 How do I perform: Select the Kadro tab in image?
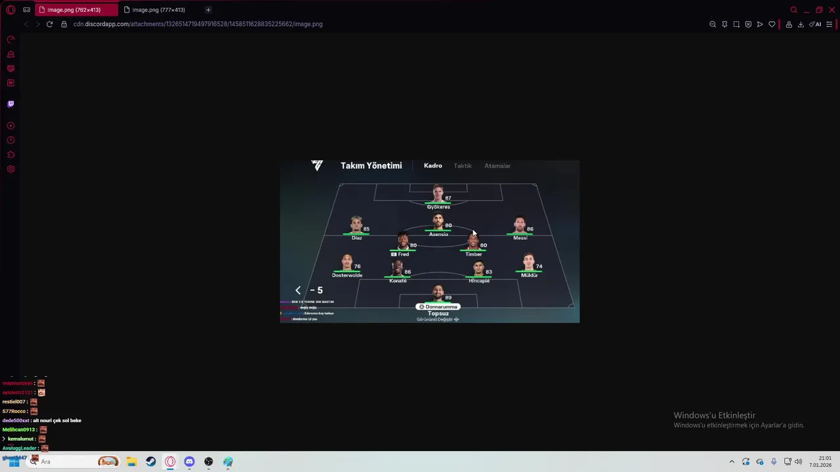point(433,166)
